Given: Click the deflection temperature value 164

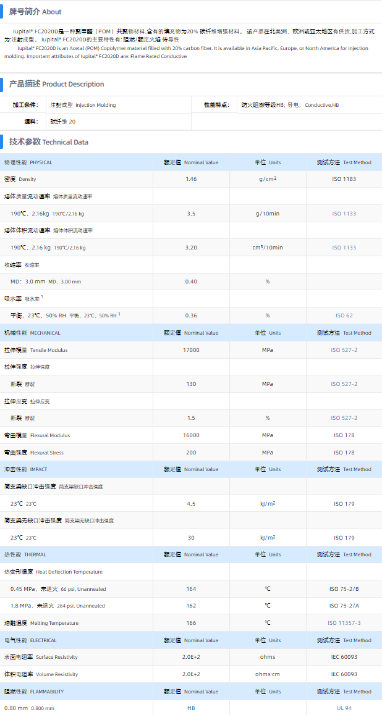Looking at the screenshot, I should (191, 589).
